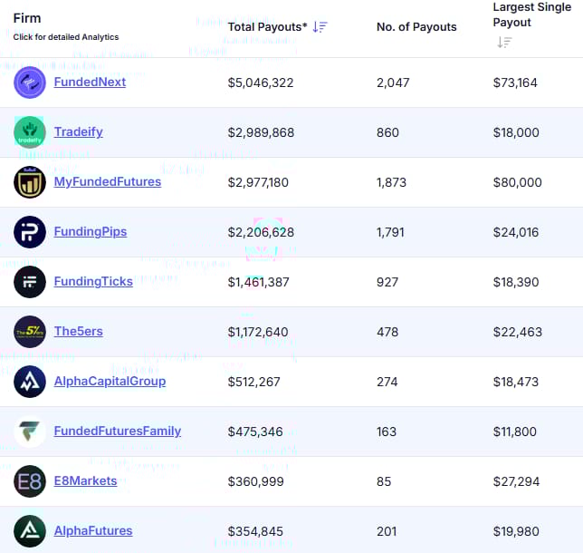Viewport: 583px width, 553px height.
Task: Open the FundedNext analytics link
Action: [90, 82]
